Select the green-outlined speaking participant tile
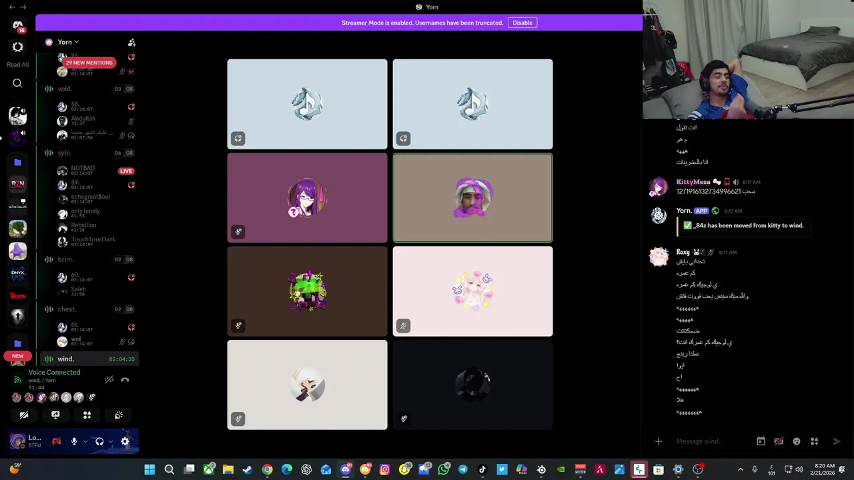The height and width of the screenshot is (480, 854). tap(472, 198)
